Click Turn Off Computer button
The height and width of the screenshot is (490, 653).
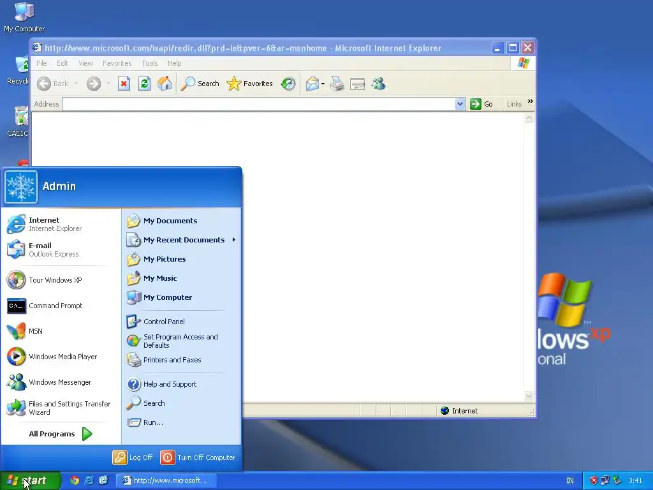pyautogui.click(x=198, y=457)
